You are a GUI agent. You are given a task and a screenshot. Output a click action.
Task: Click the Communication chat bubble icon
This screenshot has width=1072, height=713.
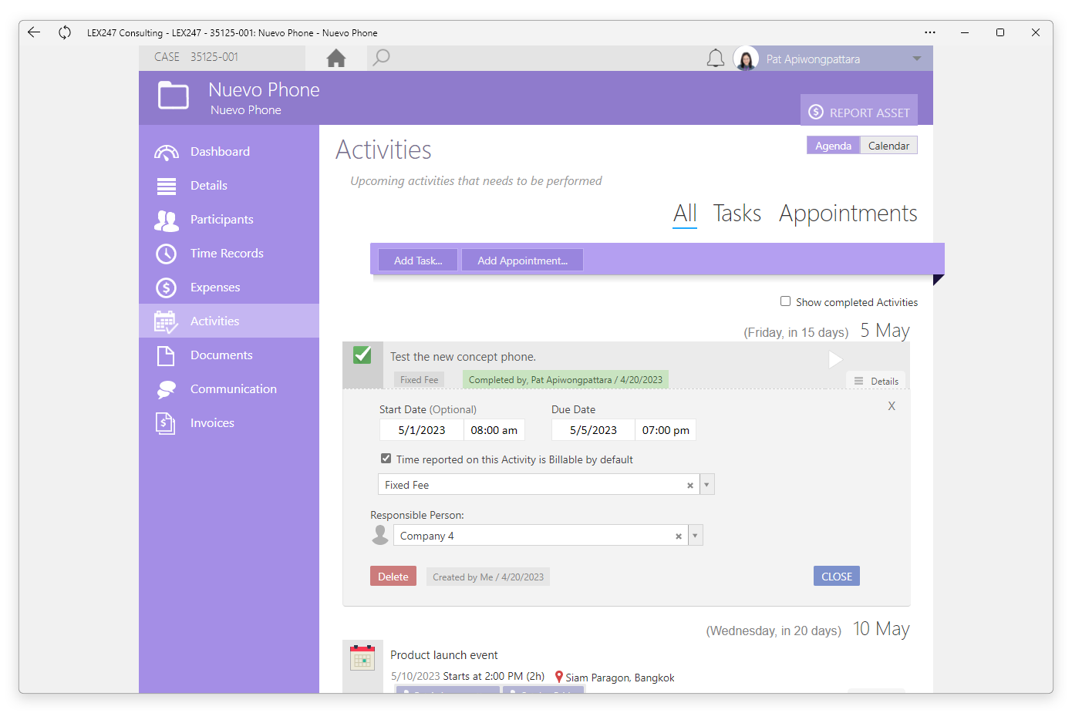pos(167,389)
